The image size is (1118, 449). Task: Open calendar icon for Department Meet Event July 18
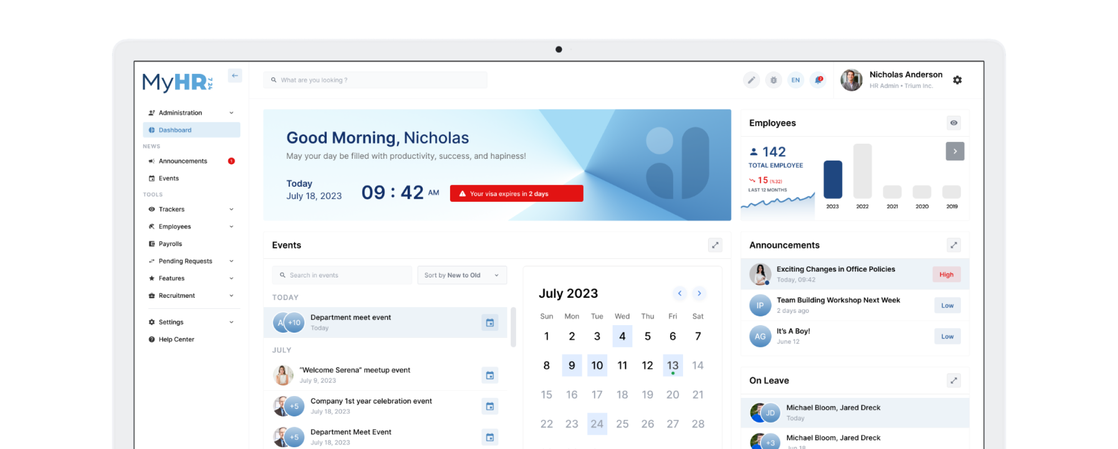tap(490, 437)
